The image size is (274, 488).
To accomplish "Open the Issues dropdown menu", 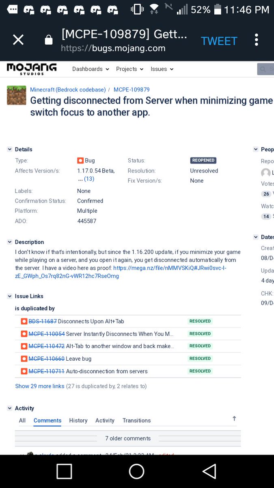I will click(x=162, y=69).
